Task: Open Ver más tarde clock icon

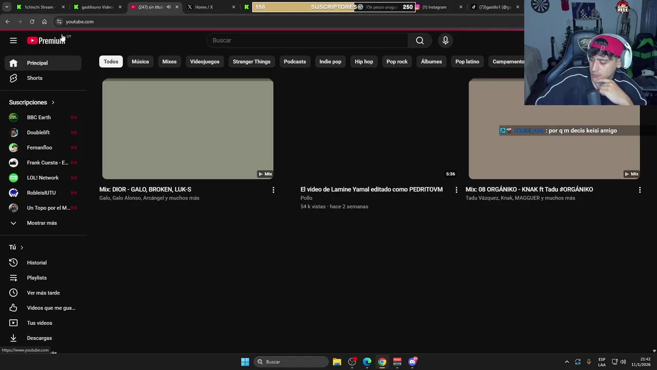Action: point(13,293)
